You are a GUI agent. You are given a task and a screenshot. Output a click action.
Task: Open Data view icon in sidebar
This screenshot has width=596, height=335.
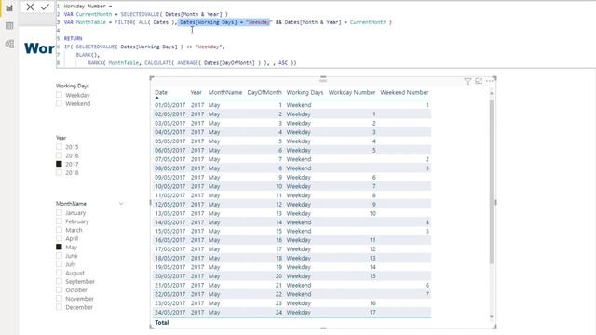click(9, 26)
